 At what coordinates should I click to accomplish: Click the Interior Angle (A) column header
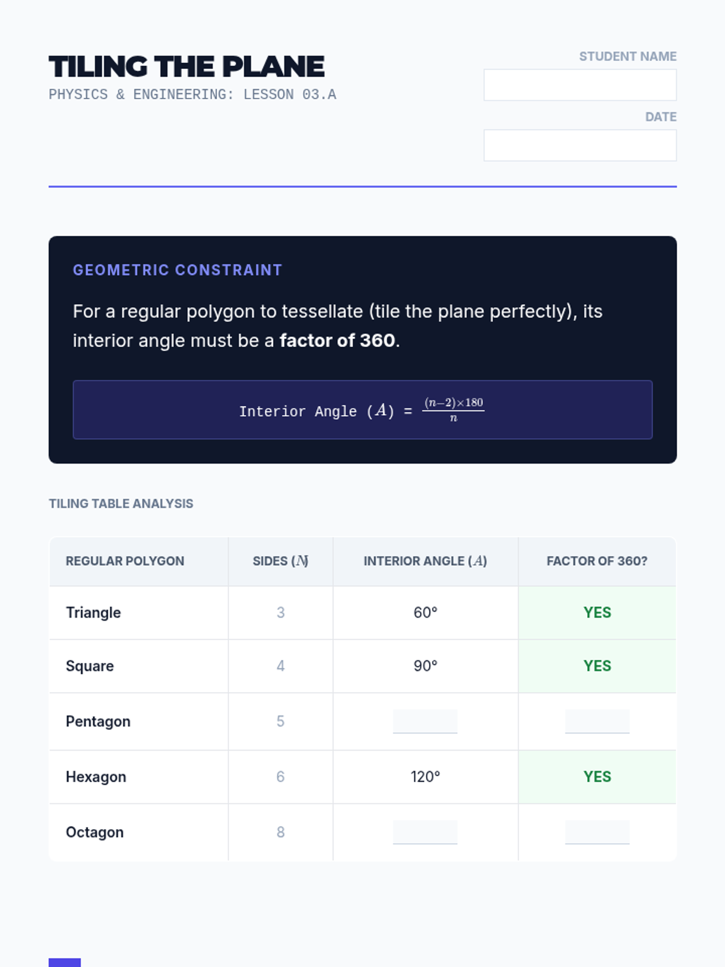click(x=425, y=561)
